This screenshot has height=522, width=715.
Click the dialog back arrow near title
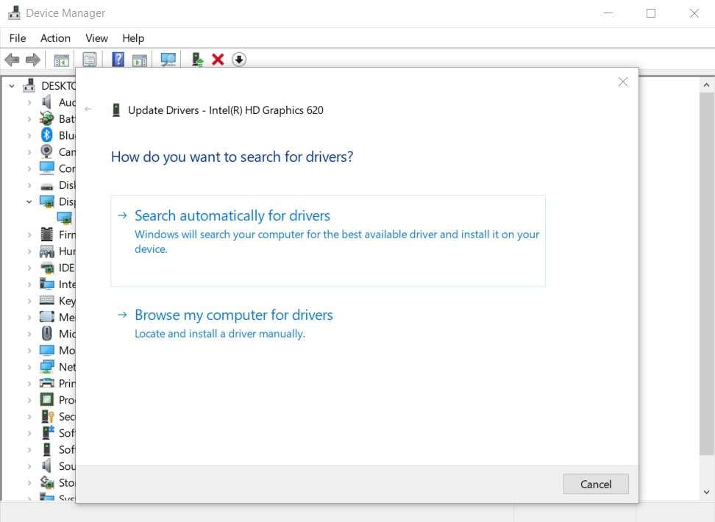pos(88,109)
